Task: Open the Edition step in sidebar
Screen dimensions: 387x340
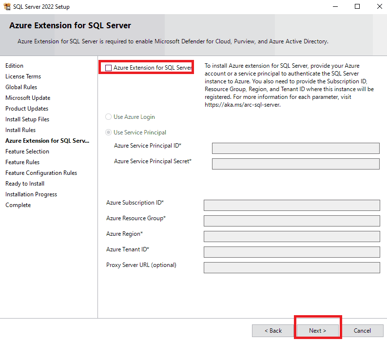Action: 14,66
